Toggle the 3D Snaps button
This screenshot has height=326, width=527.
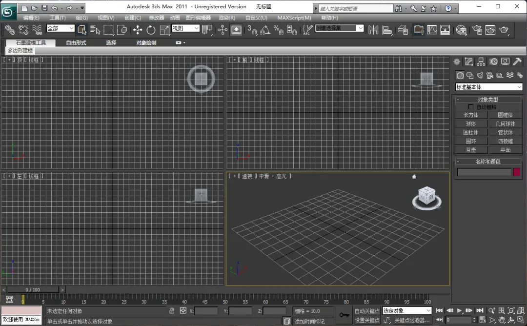(x=252, y=30)
